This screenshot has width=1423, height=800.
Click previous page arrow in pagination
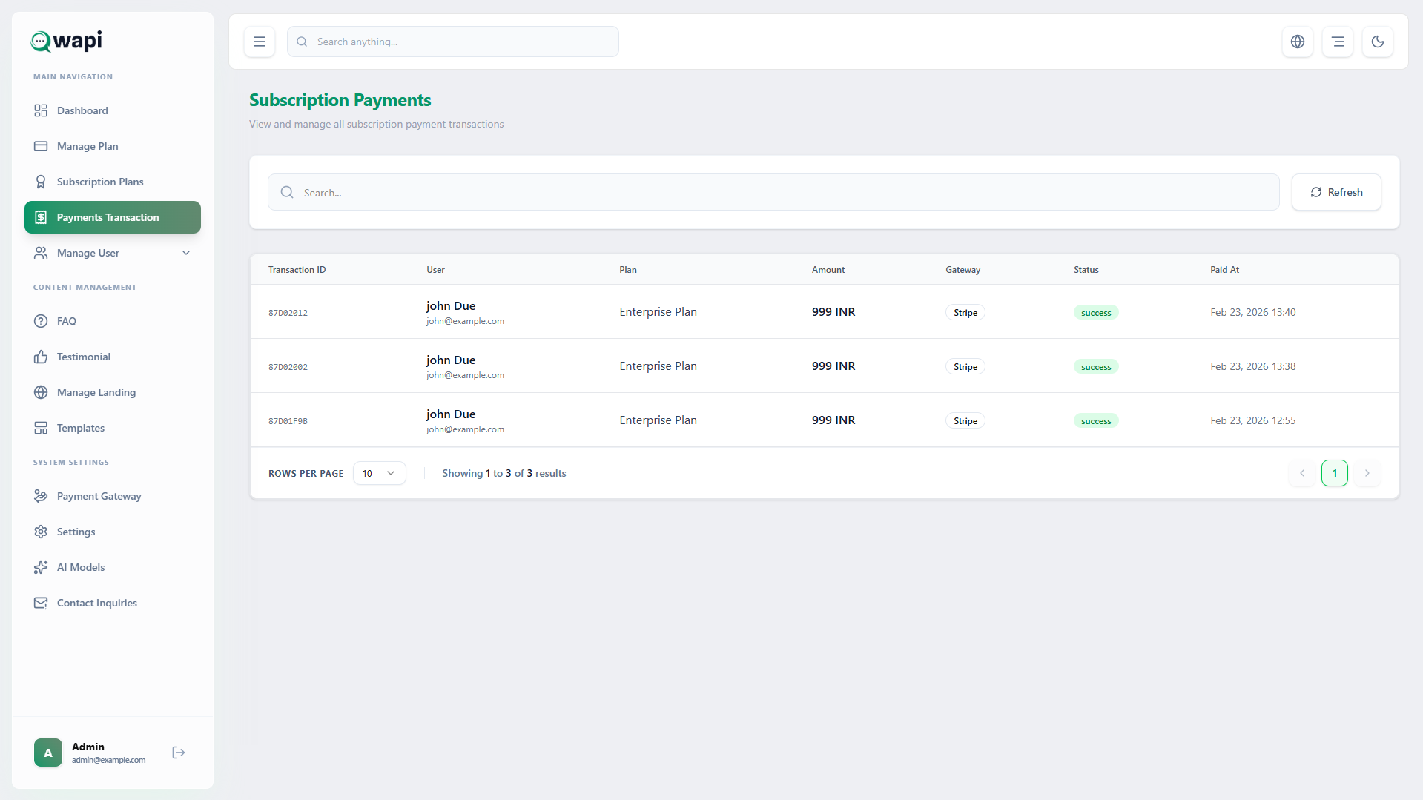click(x=1302, y=473)
